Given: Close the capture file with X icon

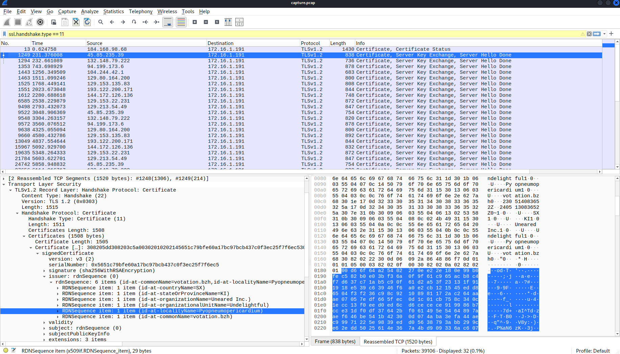Looking at the screenshot, I should pos(76,22).
